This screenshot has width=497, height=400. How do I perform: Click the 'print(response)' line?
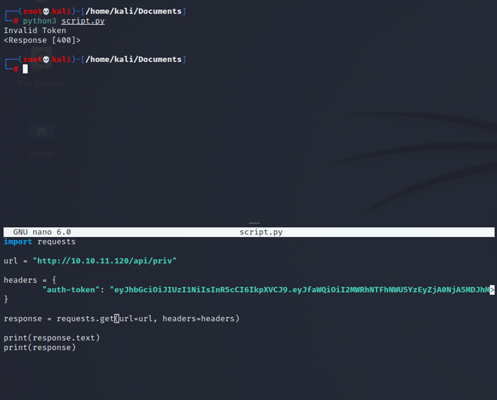pyautogui.click(x=40, y=348)
